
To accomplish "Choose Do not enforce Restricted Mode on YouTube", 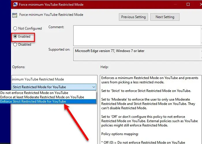I will pyautogui.click(x=48, y=93).
